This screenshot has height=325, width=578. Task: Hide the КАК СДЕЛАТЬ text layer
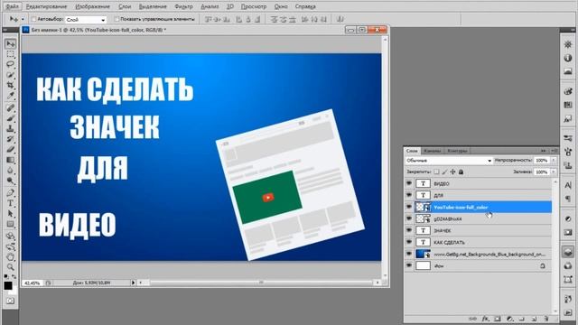[409, 242]
